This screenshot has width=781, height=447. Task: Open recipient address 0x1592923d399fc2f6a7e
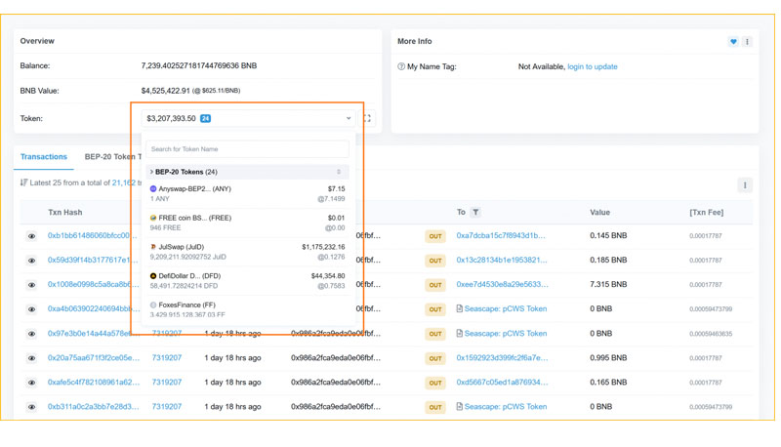tap(502, 358)
